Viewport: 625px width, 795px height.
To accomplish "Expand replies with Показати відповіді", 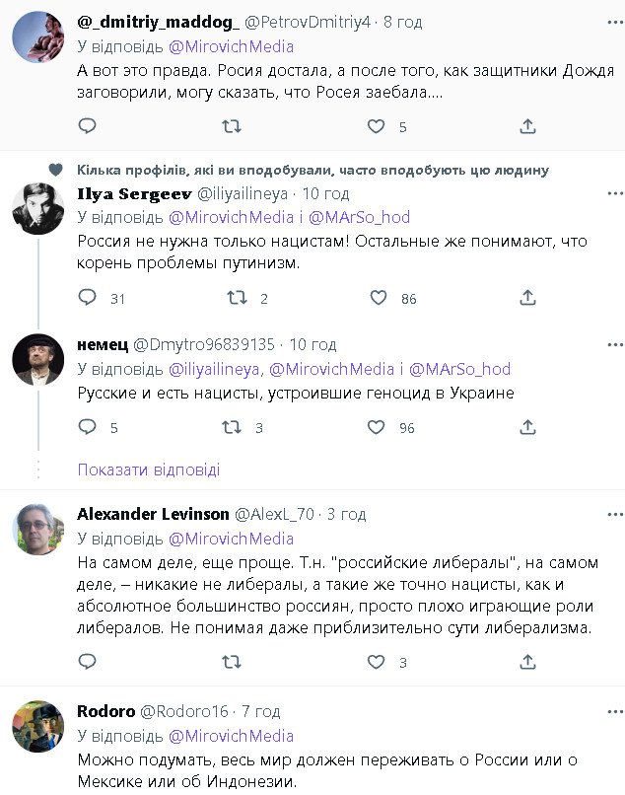I will [x=148, y=470].
